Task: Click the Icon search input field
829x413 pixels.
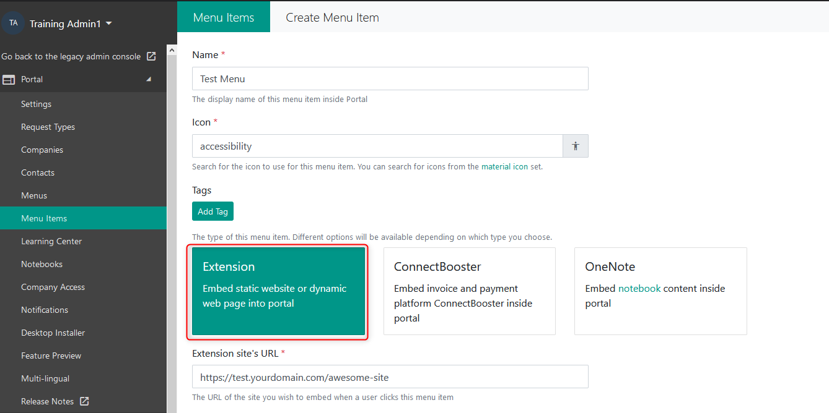Action: [x=377, y=146]
